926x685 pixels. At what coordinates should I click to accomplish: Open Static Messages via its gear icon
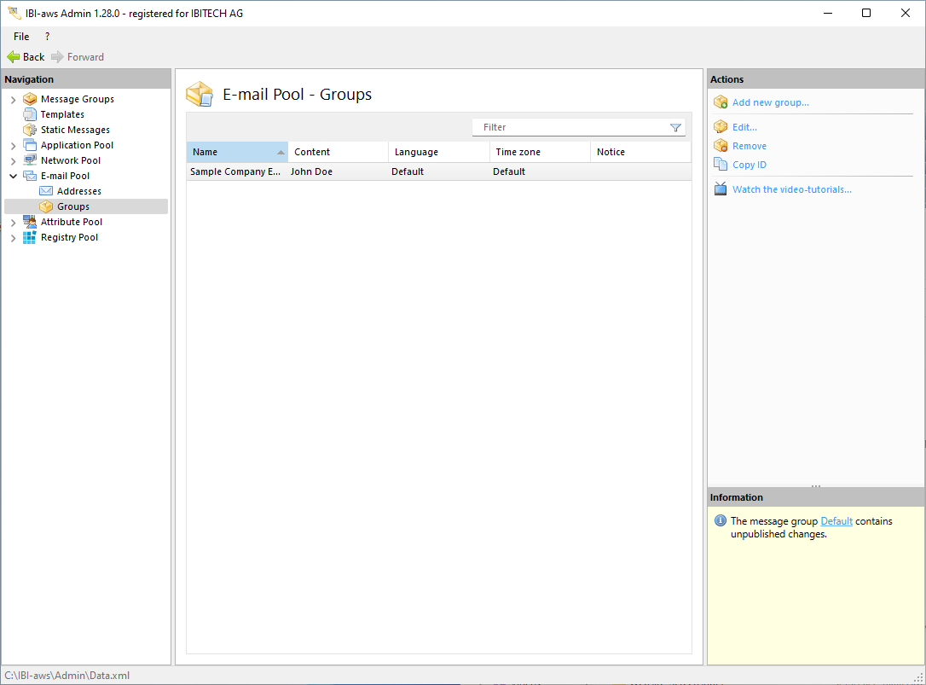pos(30,130)
